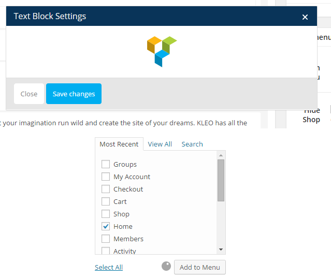Image resolution: width=331 pixels, height=278 pixels.
Task: Click the Select All link
Action: [109, 267]
